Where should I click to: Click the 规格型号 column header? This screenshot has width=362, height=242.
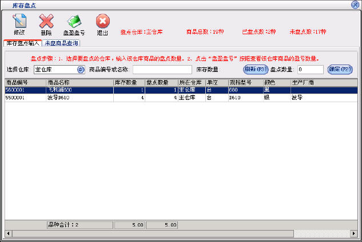245,82
